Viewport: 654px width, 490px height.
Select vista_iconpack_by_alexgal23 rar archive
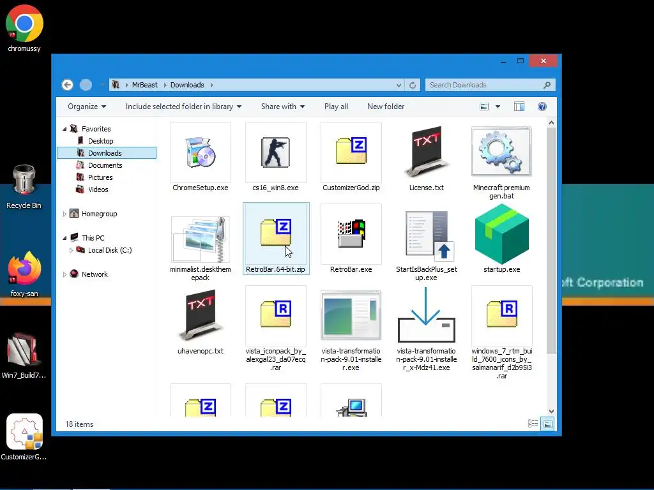pyautogui.click(x=275, y=316)
